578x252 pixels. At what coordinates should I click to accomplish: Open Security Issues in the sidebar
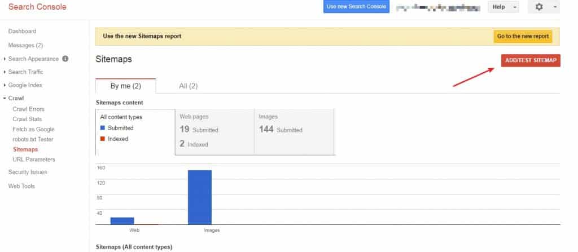tap(28, 172)
